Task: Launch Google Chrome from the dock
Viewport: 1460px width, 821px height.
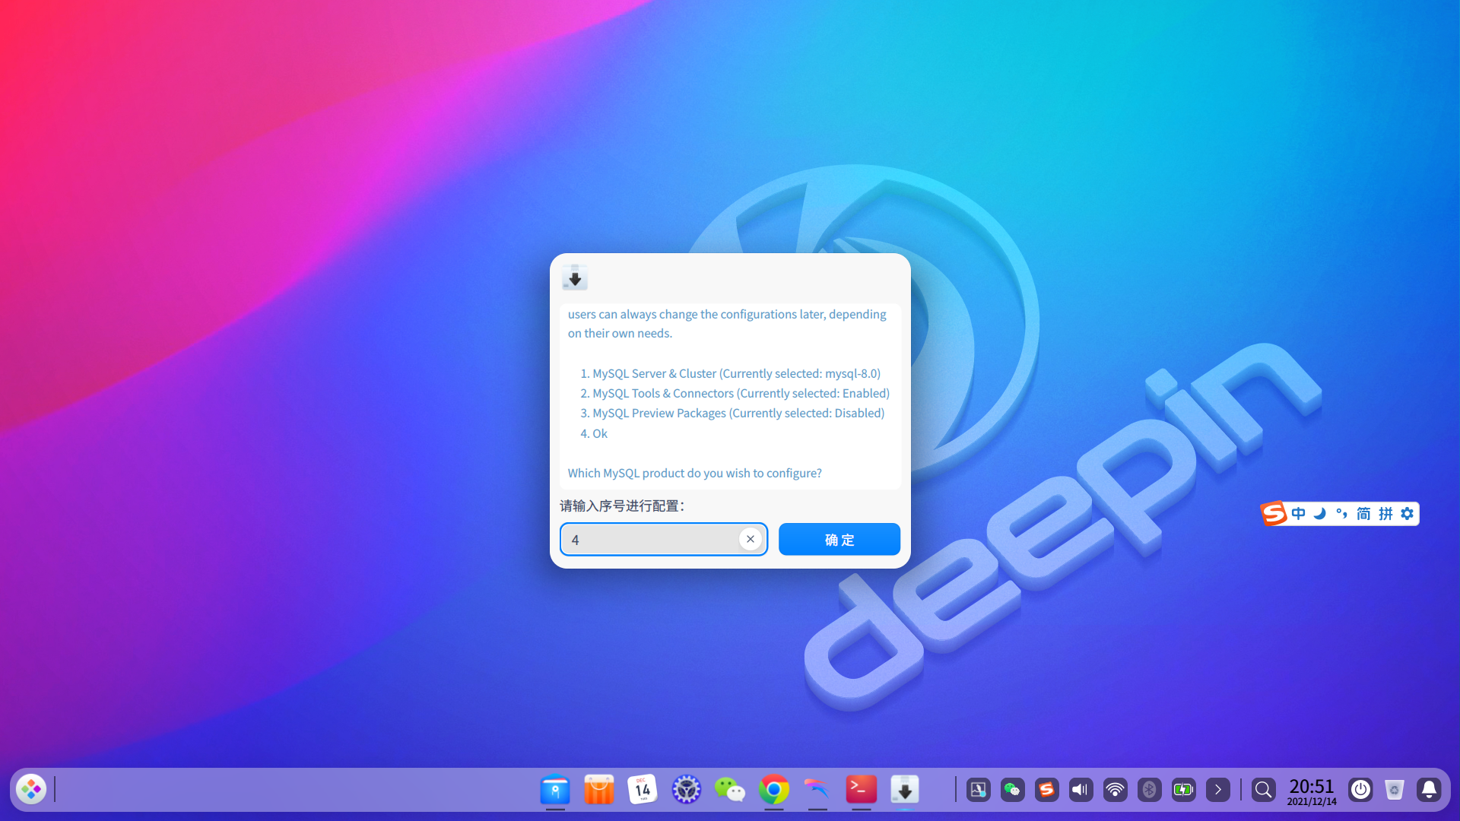Action: click(773, 790)
